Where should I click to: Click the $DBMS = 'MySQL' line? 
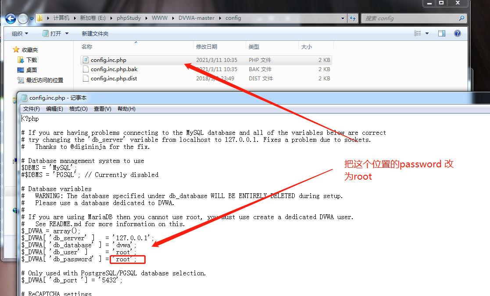[49, 168]
